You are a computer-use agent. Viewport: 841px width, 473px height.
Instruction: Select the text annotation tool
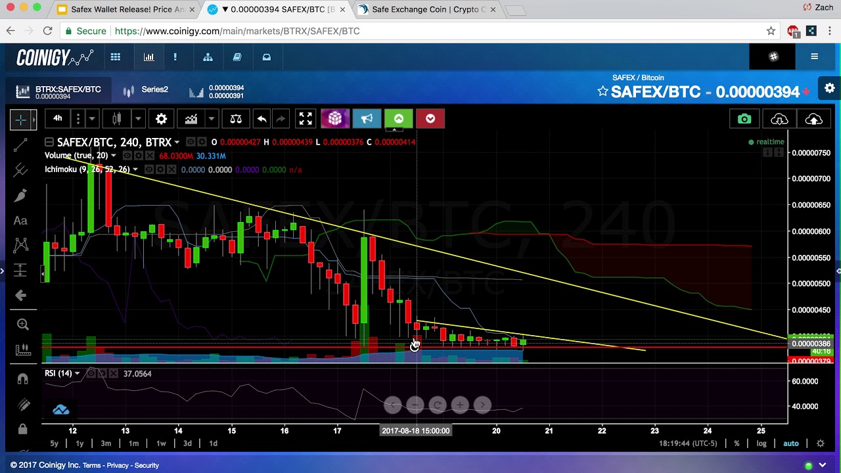point(20,221)
